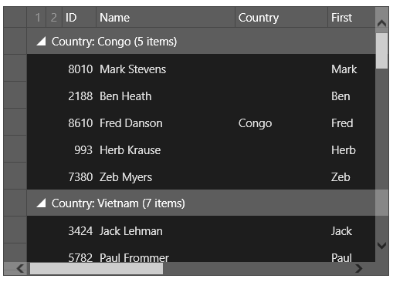Screen dimensions: 393x282
Task: Select the row header for Ben Heath
Action: (15, 96)
